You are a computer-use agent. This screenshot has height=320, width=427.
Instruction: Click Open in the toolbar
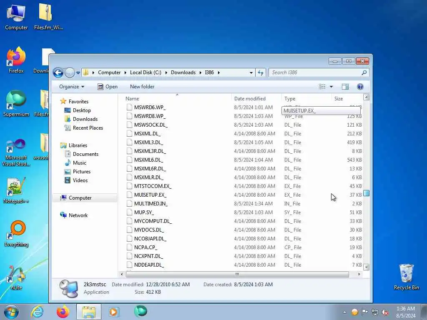(x=108, y=87)
